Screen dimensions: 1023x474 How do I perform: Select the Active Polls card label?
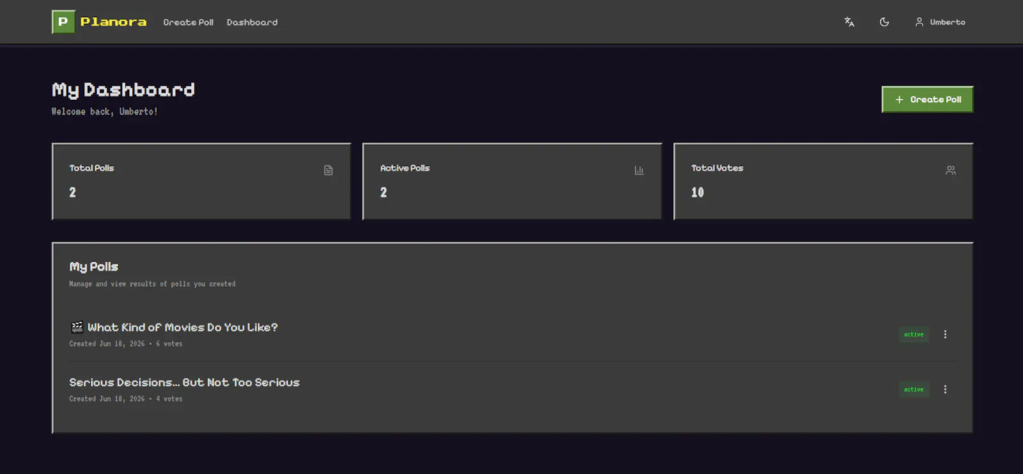[405, 168]
